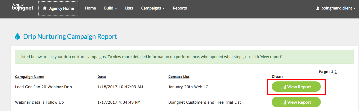This screenshot has width=359, height=111.
Task: Expand the Build dropdown menu
Action: [x=110, y=8]
